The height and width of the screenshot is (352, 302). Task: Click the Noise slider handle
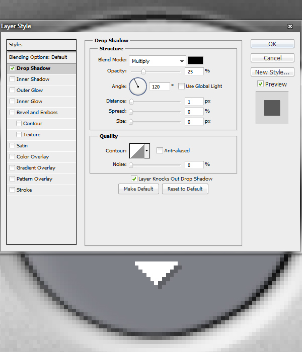click(131, 165)
